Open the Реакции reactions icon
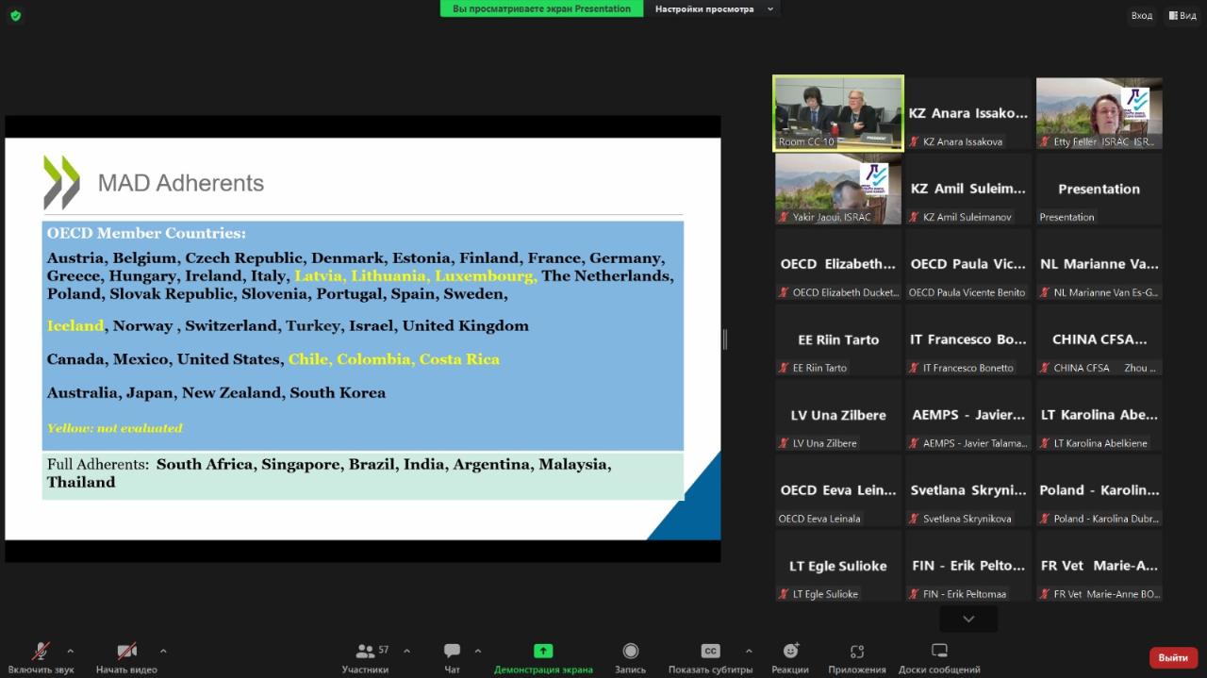 point(790,651)
